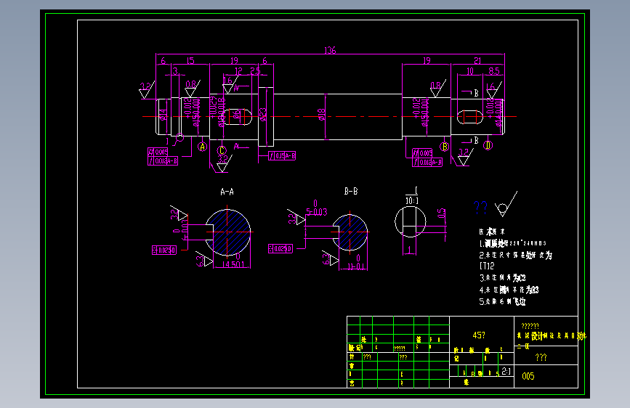Click the 005 drawing number in title block

click(x=528, y=376)
